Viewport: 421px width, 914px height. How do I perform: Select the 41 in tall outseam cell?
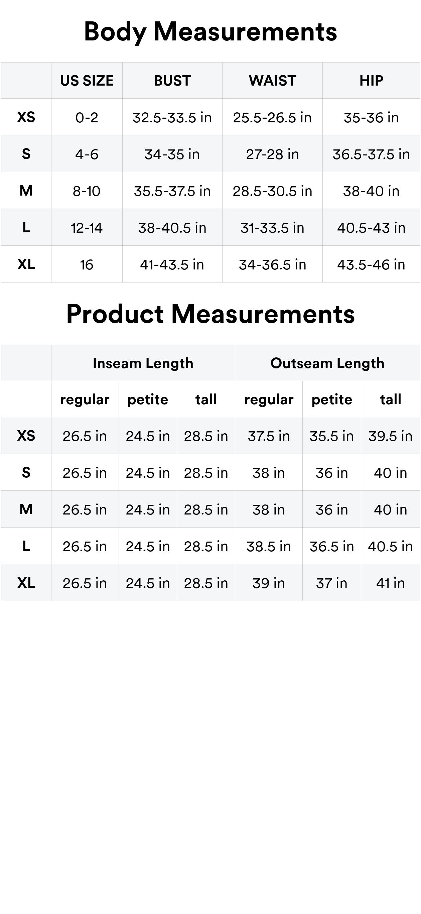pyautogui.click(x=390, y=583)
